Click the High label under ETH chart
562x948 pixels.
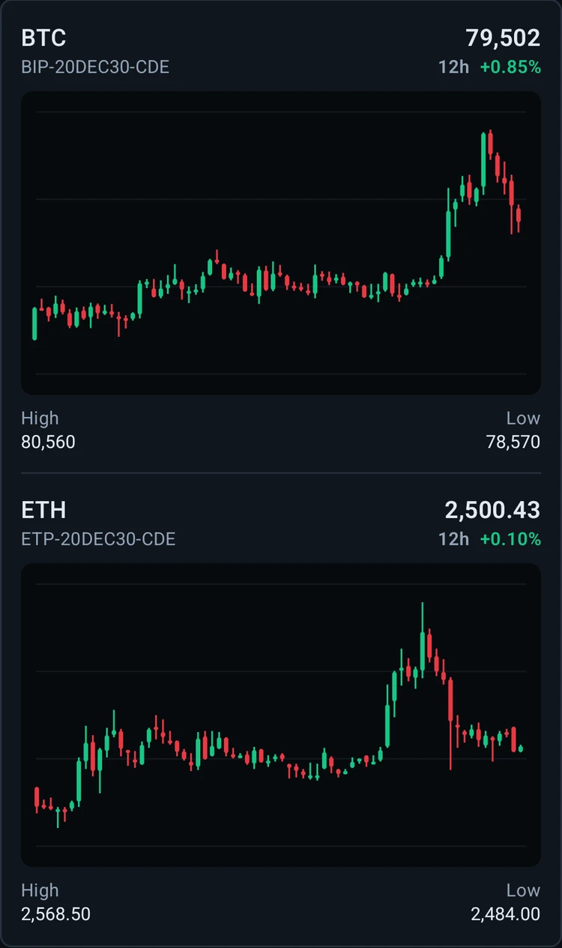[x=40, y=890]
